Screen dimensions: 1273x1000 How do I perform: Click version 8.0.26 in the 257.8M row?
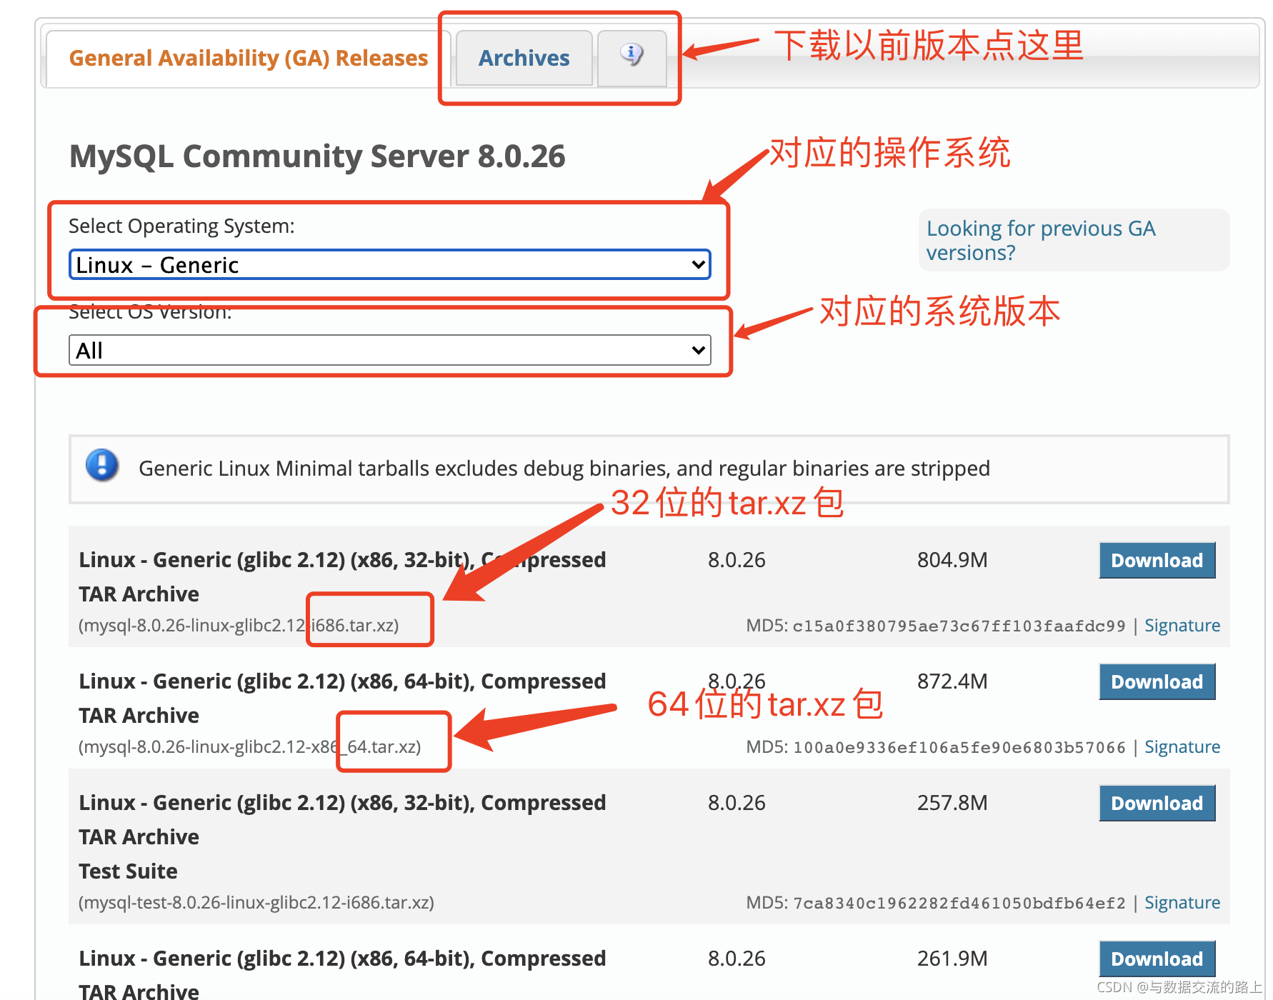737,803
